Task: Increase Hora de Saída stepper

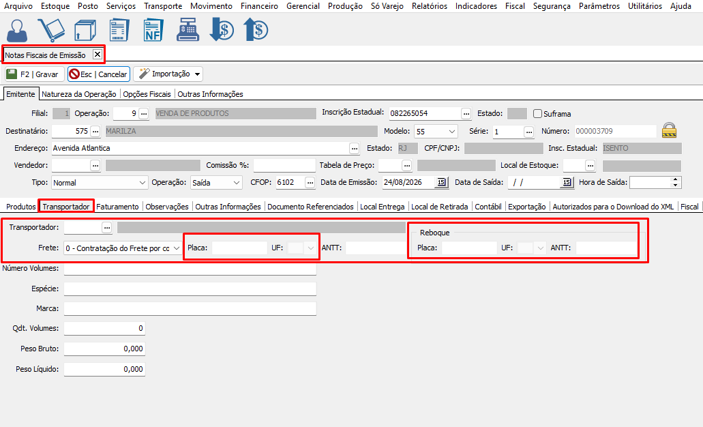Action: click(676, 179)
